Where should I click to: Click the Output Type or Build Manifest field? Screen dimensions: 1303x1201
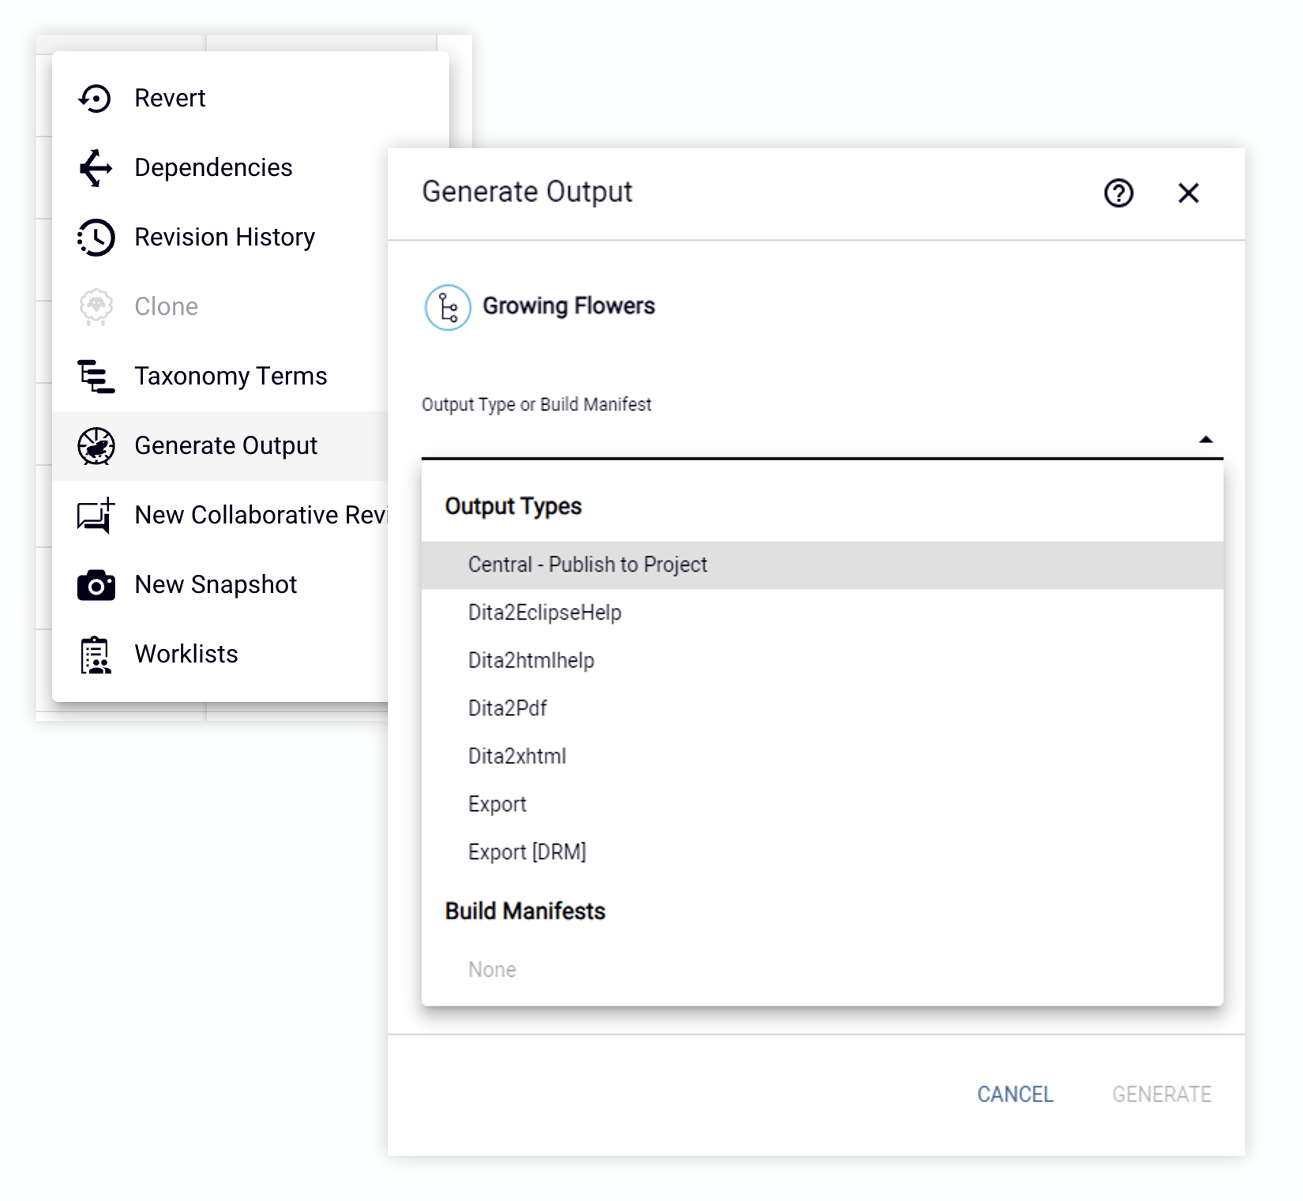[x=822, y=439]
